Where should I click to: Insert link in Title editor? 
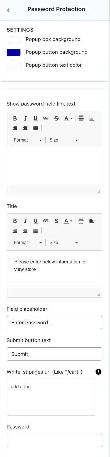tap(46, 221)
